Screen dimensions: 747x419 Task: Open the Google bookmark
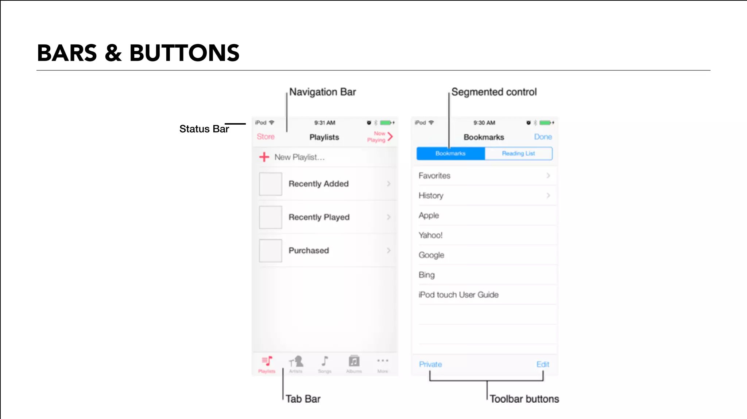pyautogui.click(x=484, y=255)
